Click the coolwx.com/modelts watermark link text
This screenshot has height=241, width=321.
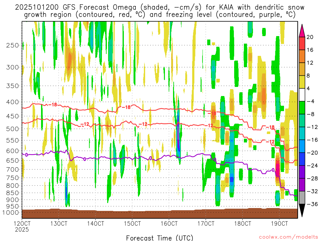tap(288, 237)
